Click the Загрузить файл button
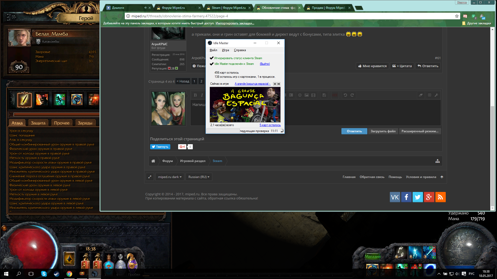The width and height of the screenshot is (497, 279). click(383, 131)
